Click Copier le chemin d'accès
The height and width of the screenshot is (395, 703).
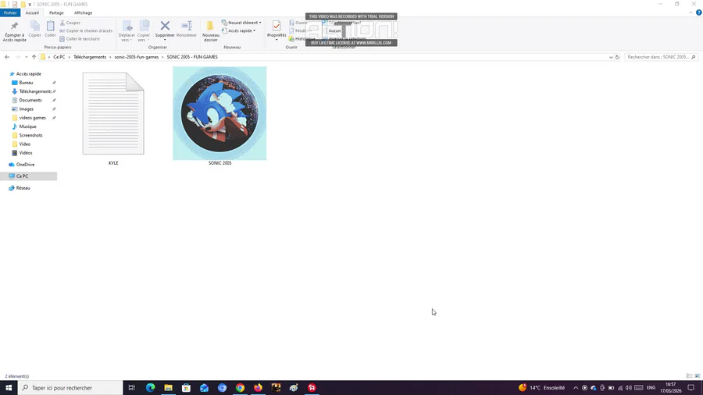[86, 30]
